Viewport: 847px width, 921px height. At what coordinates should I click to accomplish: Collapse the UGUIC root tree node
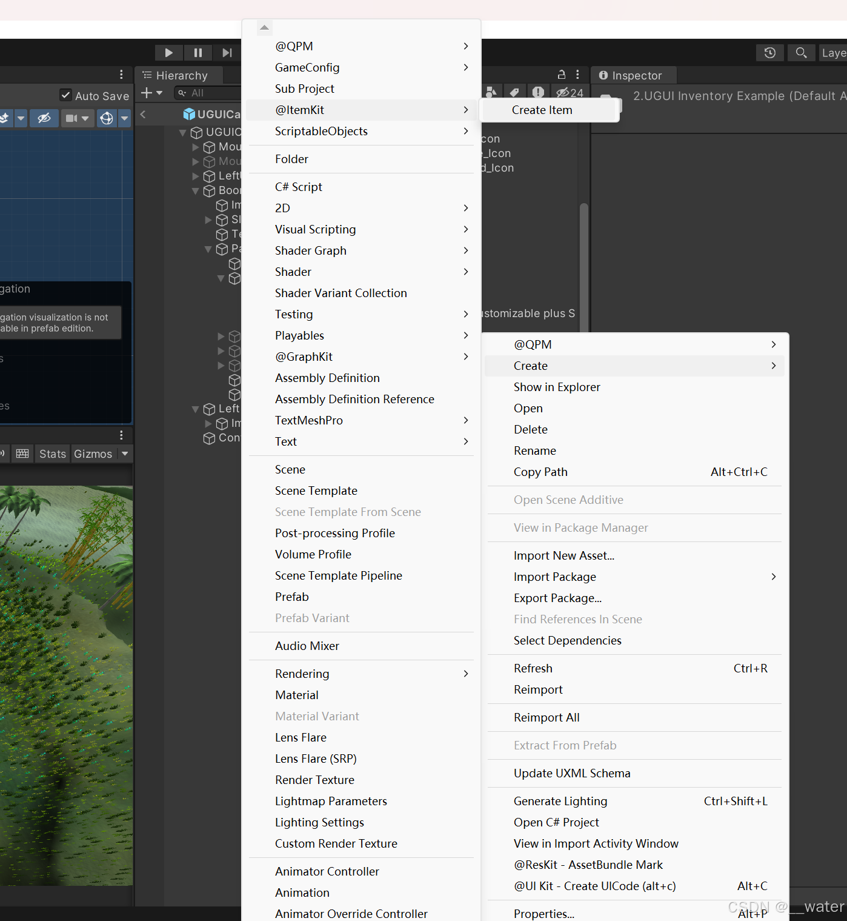coord(182,132)
